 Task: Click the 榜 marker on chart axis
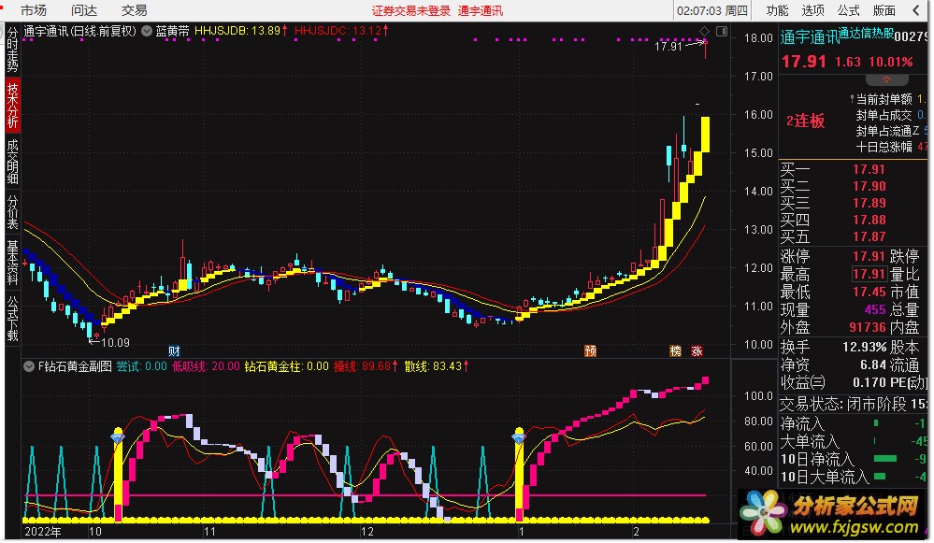click(x=675, y=350)
